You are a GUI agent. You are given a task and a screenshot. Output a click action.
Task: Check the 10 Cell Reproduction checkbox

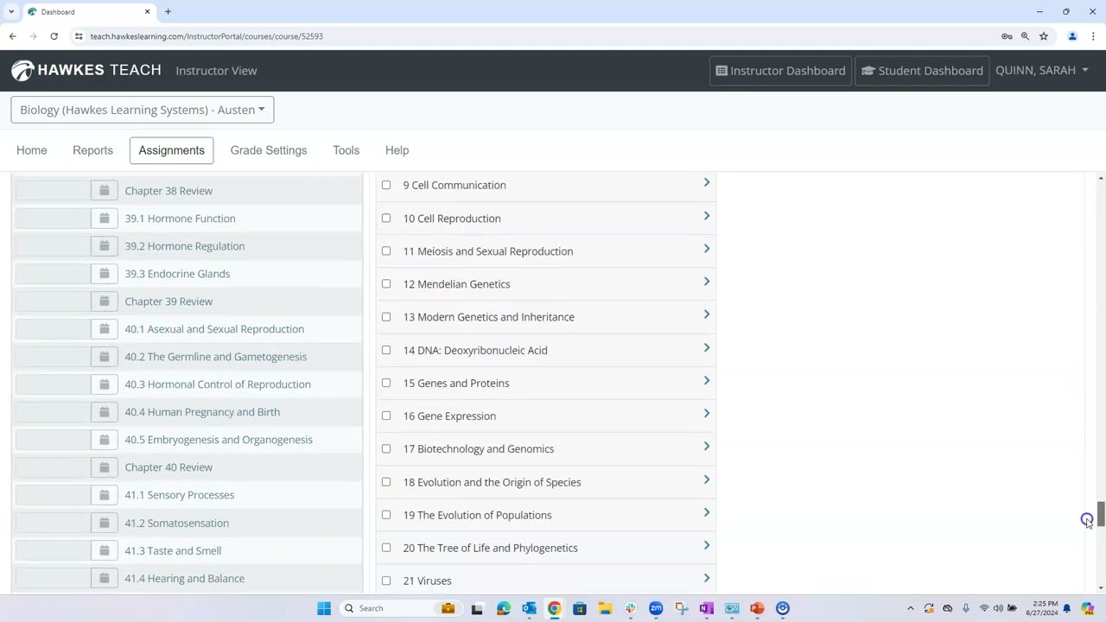386,218
